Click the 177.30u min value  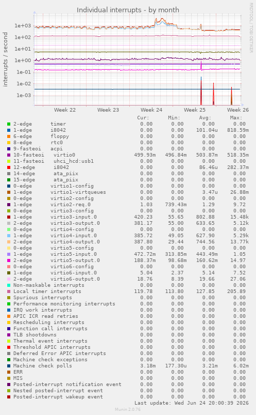coord(176,366)
